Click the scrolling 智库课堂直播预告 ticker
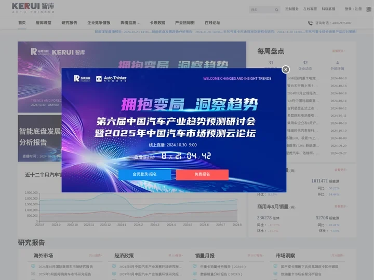Image resolution: width=374 pixels, height=280 pixels. tap(225, 32)
